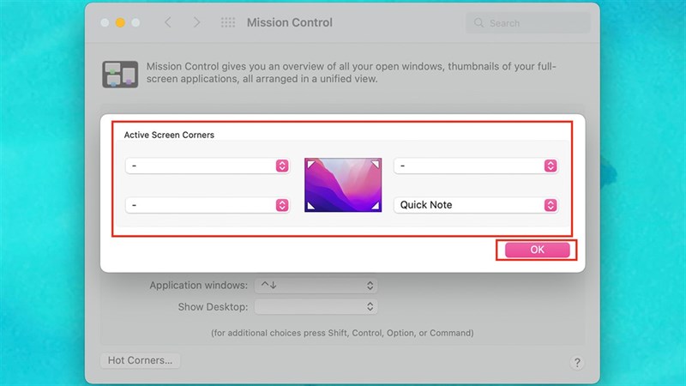
Task: Open the Show Desktop shortcut dropdown
Action: tap(316, 306)
